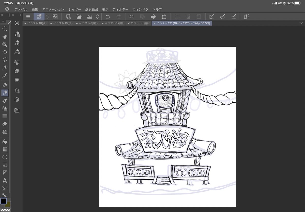The width and height of the screenshot is (305, 212).
Task: Select the Move Layer tool
Action: 5,52
